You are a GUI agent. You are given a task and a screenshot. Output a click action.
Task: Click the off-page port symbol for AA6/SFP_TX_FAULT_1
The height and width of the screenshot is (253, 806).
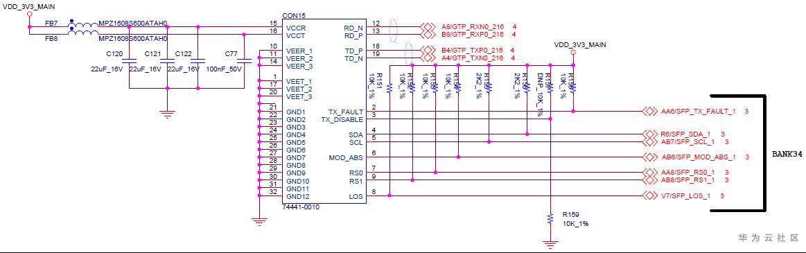650,111
